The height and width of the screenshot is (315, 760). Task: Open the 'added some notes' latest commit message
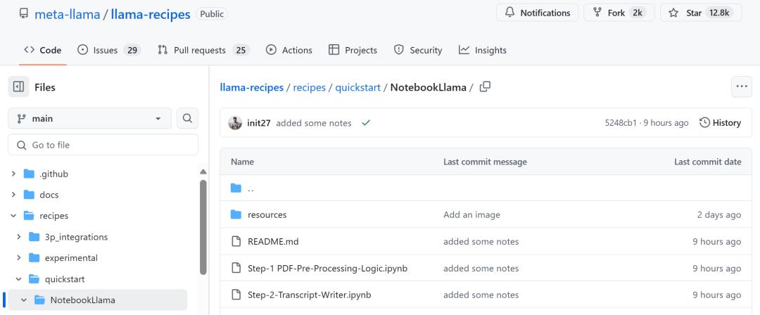[314, 123]
